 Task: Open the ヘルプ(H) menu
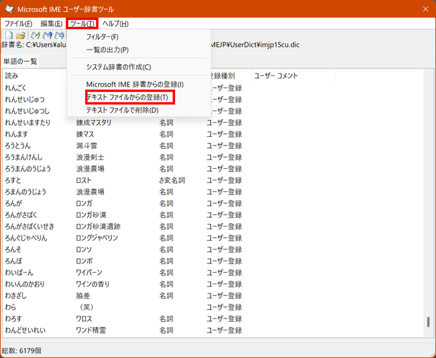point(115,23)
